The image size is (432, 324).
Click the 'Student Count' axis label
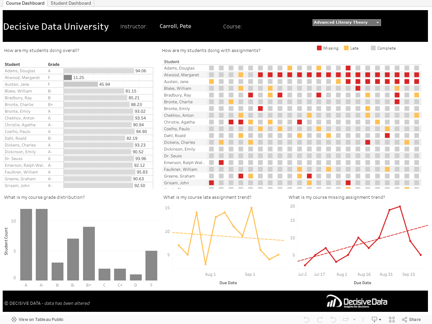point(6,241)
